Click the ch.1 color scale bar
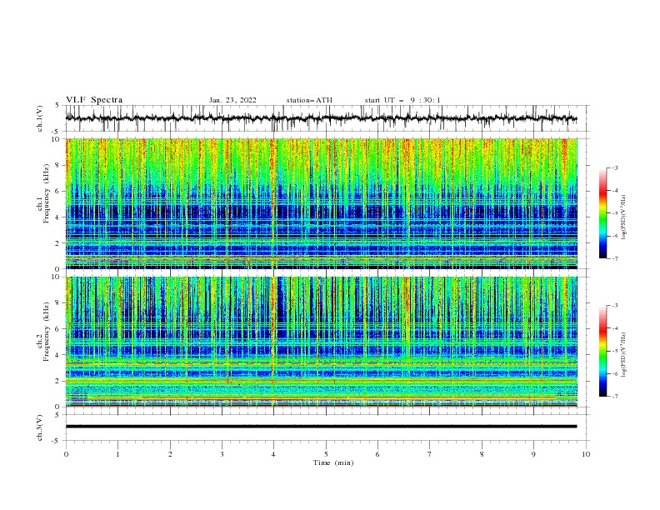 click(602, 213)
